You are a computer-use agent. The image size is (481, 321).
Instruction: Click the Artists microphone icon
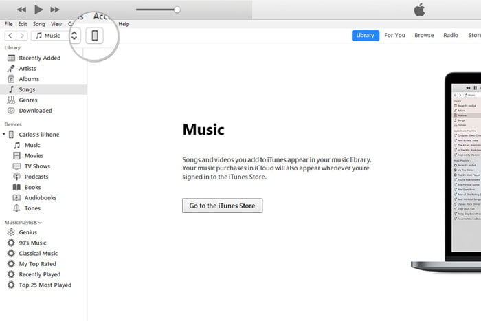11,69
